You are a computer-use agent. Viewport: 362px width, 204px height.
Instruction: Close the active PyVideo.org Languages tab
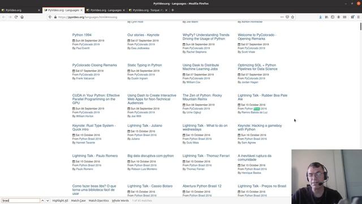tap(81, 10)
